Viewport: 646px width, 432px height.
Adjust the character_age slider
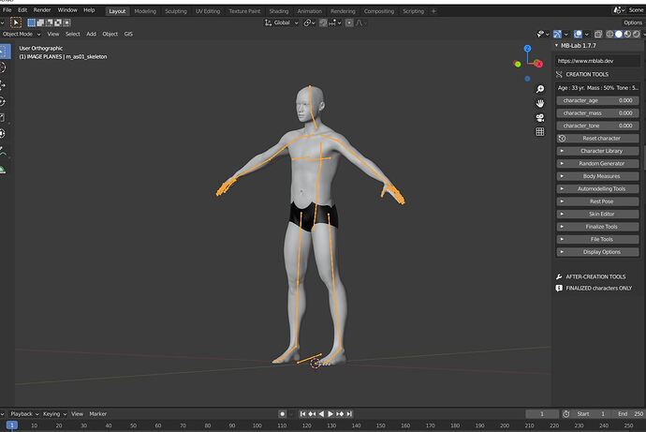(597, 100)
